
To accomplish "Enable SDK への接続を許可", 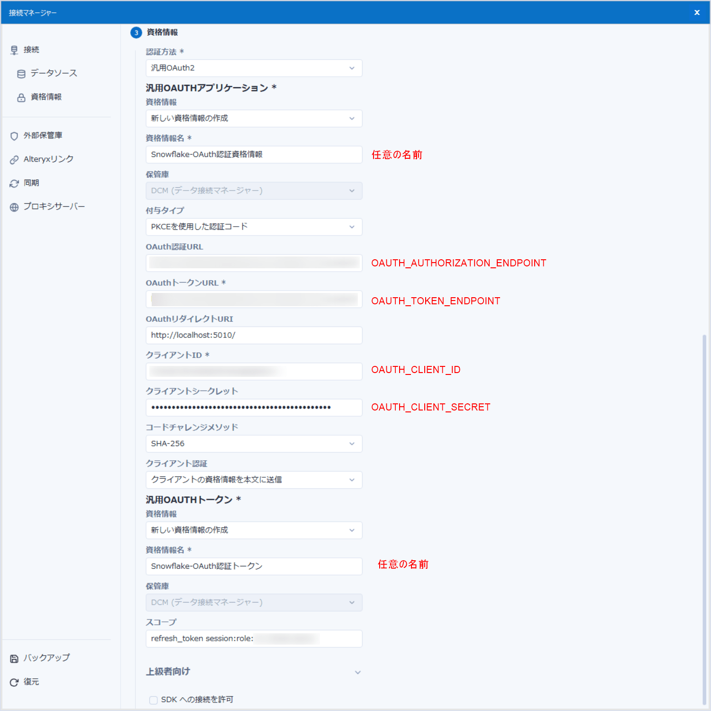I will (x=153, y=700).
